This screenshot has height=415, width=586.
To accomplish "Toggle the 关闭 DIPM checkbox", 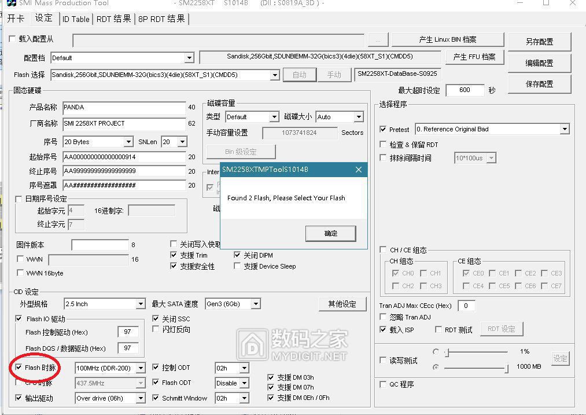I will (237, 255).
